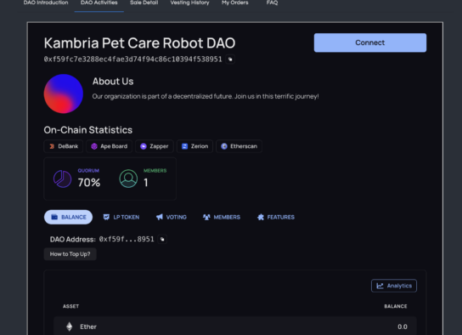Click the How to Top Up? button
Viewport: 462px width, 335px height.
tap(70, 254)
